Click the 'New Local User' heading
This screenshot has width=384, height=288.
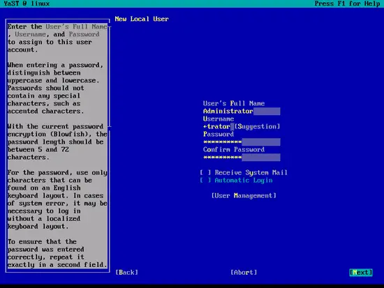(142, 19)
